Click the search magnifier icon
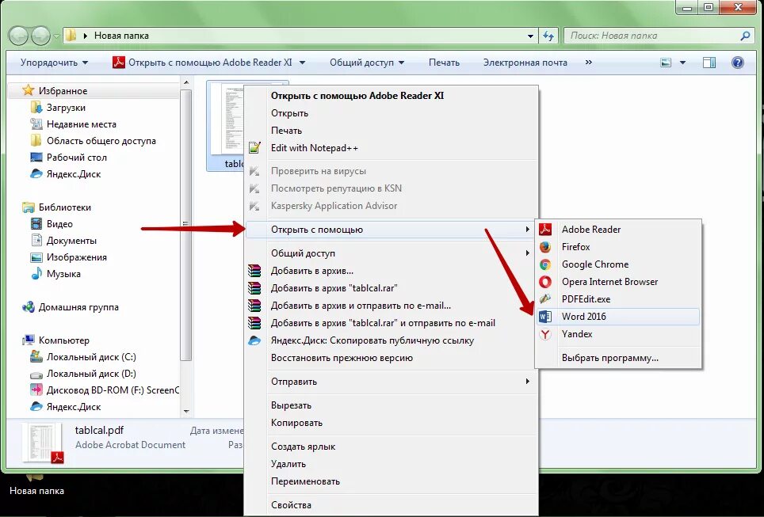This screenshot has height=517, width=764. (x=745, y=36)
